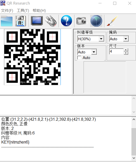Click the QR Research app icon in title bar
Screen dimensions: 136x162
point(3,3)
